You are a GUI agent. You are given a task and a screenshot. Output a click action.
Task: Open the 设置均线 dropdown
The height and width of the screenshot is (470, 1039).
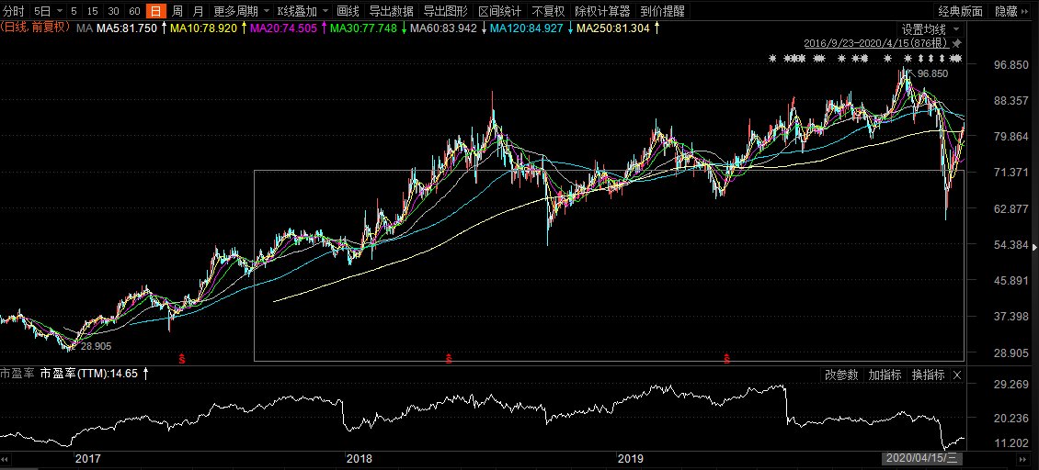point(929,29)
